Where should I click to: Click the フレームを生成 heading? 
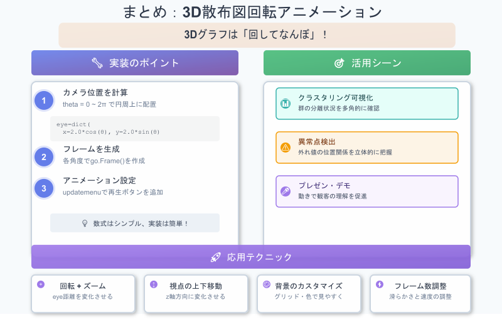tap(91, 149)
